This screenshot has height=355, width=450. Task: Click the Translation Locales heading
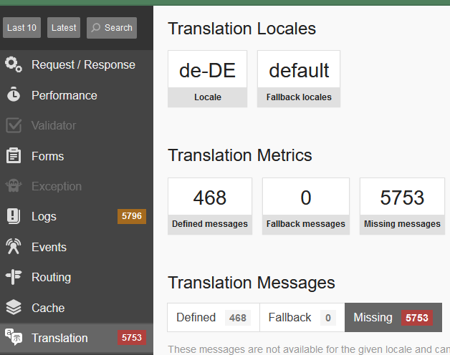coord(242,29)
